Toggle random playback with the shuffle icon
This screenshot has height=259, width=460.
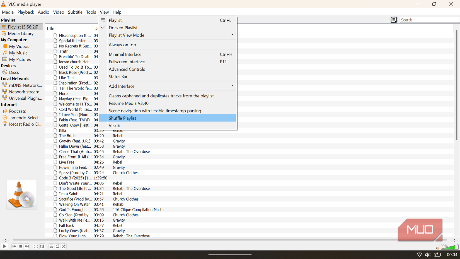[x=64, y=246]
